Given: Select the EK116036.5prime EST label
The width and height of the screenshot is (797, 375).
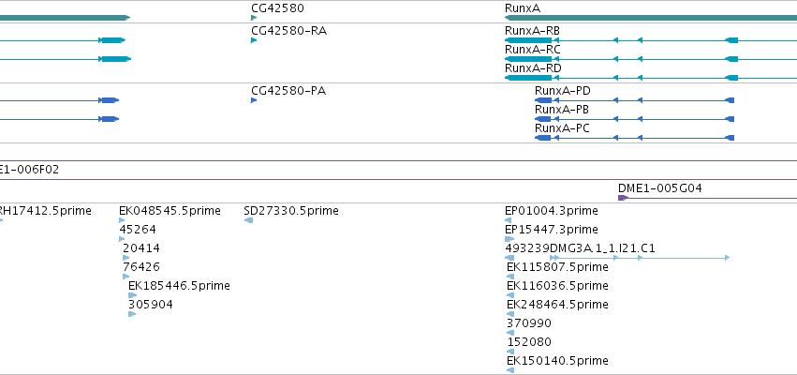Looking at the screenshot, I should (x=557, y=285).
